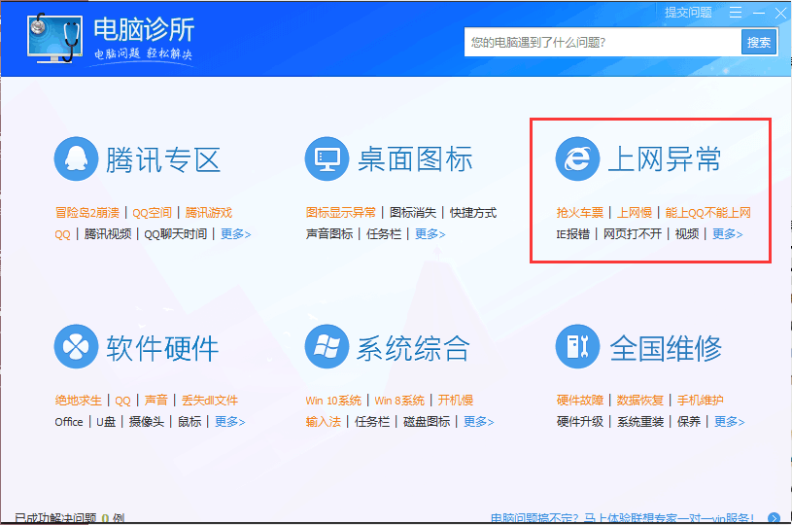Select 磁盘图标 link

[427, 422]
